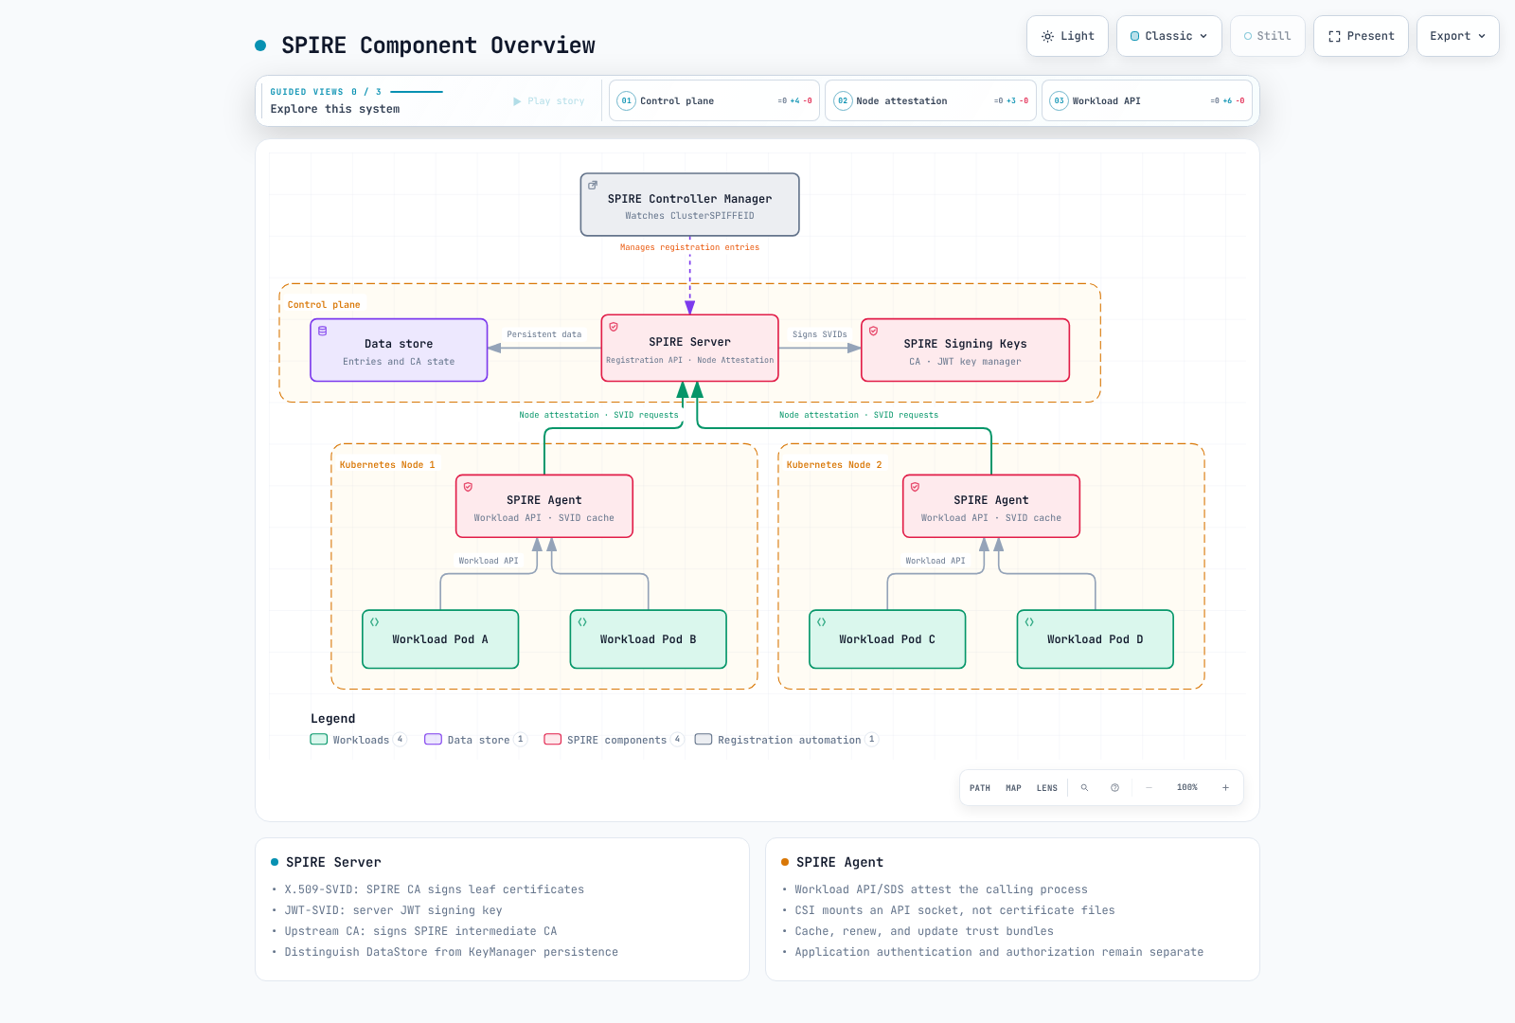
Task: Toggle the Light theme button
Action: (x=1067, y=36)
